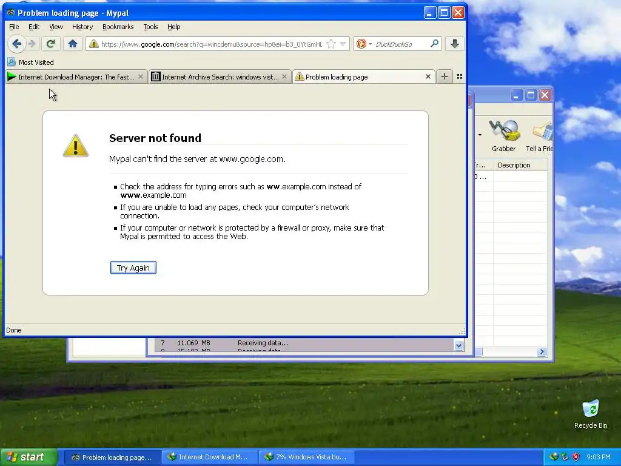The image size is (621, 466).
Task: Click the first IDM globe tray icon
Action: pyautogui.click(x=554, y=458)
